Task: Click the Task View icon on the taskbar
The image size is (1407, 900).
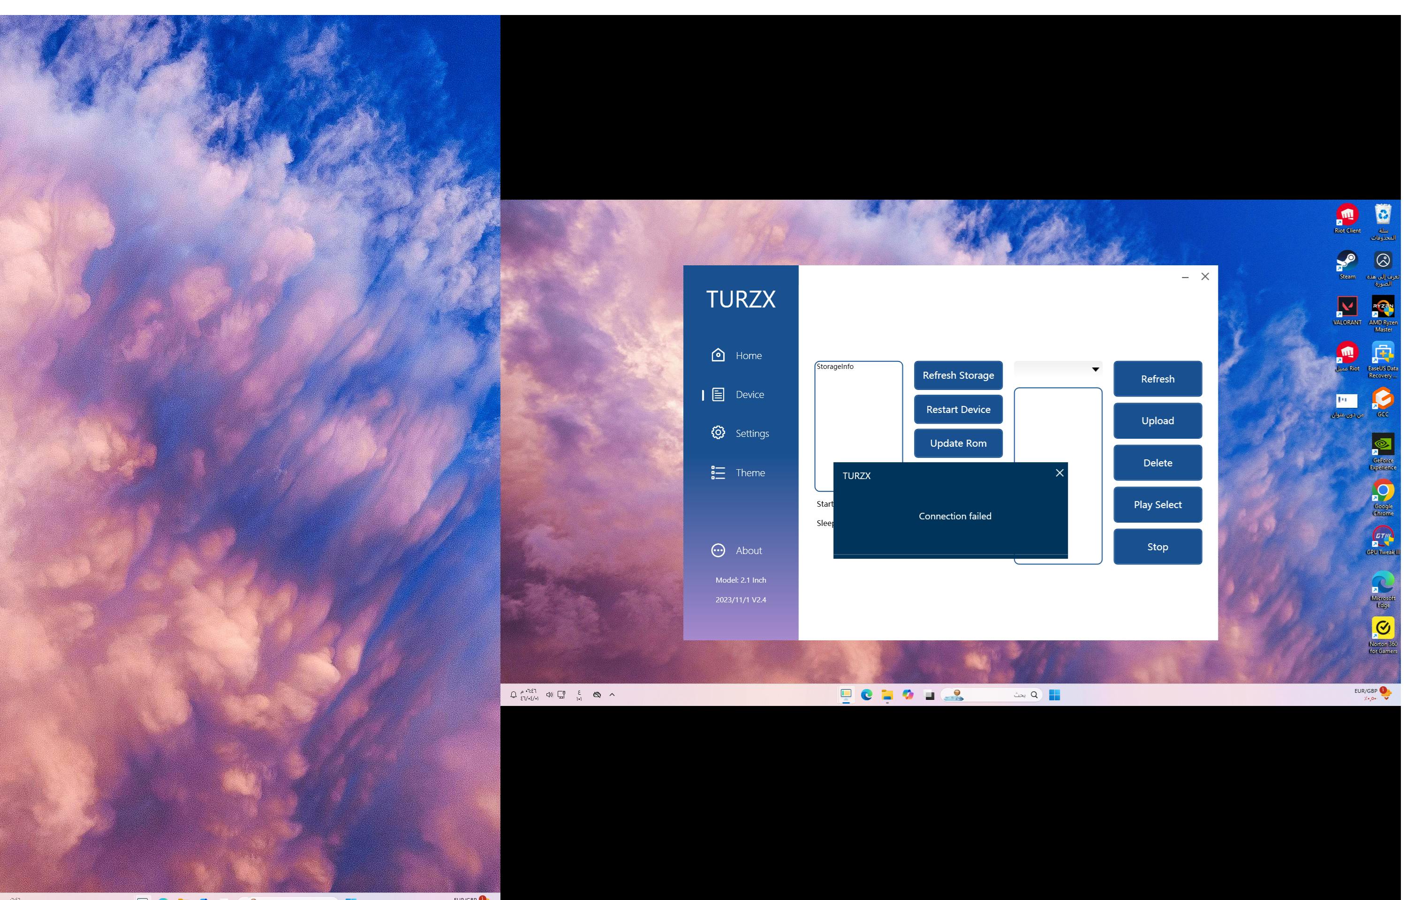Action: [x=930, y=695]
